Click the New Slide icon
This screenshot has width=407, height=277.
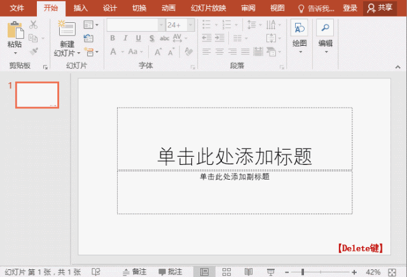click(67, 28)
